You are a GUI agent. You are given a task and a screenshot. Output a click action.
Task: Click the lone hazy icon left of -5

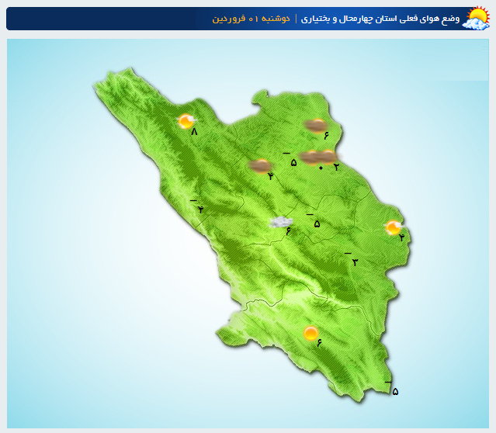[259, 165]
